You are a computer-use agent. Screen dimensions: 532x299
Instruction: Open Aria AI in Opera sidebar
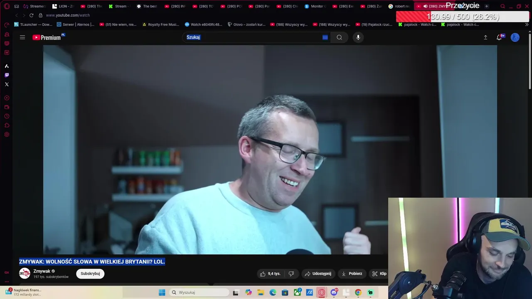pyautogui.click(x=7, y=66)
